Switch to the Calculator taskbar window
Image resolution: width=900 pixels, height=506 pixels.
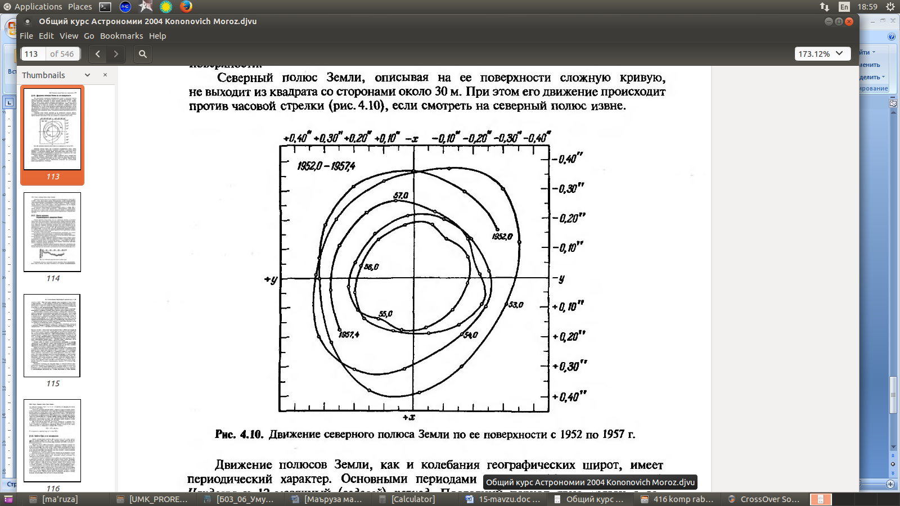(x=407, y=499)
